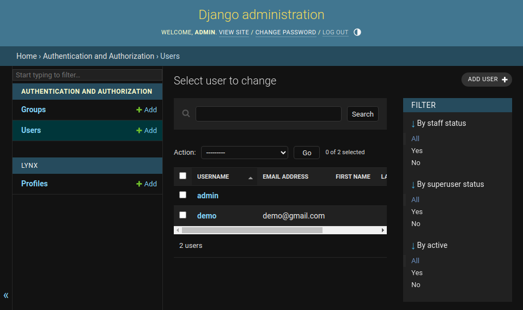Click the Django administration title
Viewport: 523px width, 310px height.
(x=261, y=15)
